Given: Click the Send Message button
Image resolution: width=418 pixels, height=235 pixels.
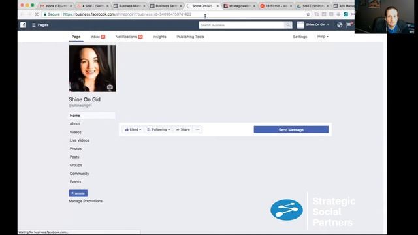Looking at the screenshot, I should tap(291, 130).
